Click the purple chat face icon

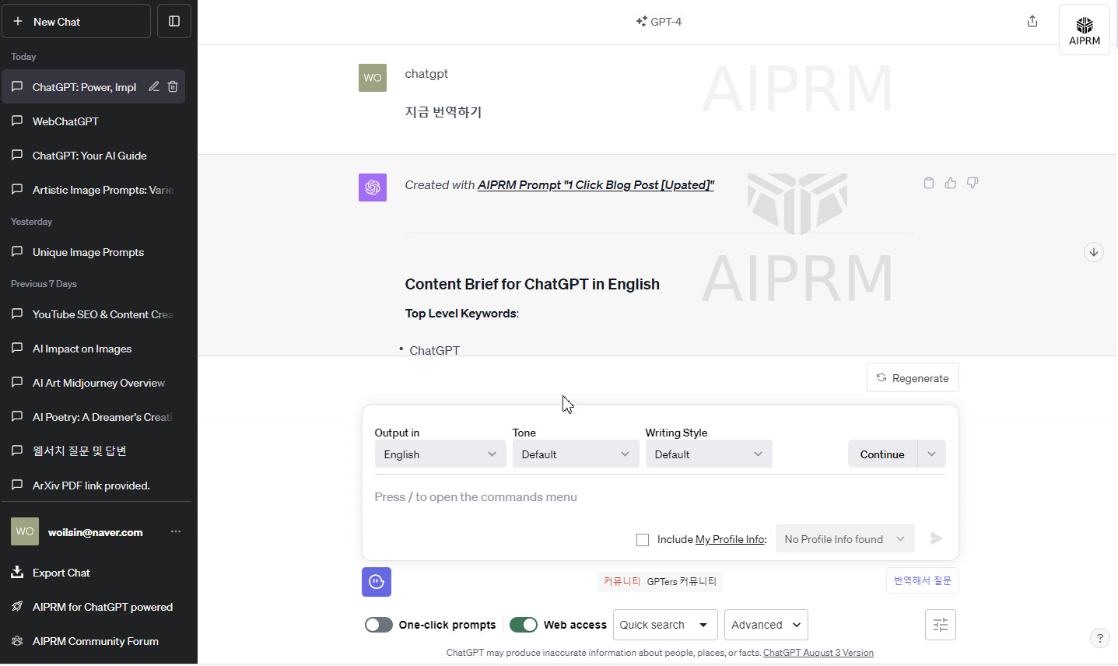pyautogui.click(x=377, y=582)
